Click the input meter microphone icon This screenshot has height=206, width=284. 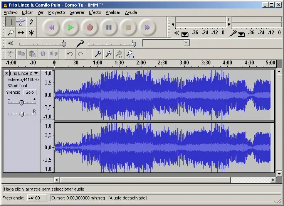(x=233, y=33)
